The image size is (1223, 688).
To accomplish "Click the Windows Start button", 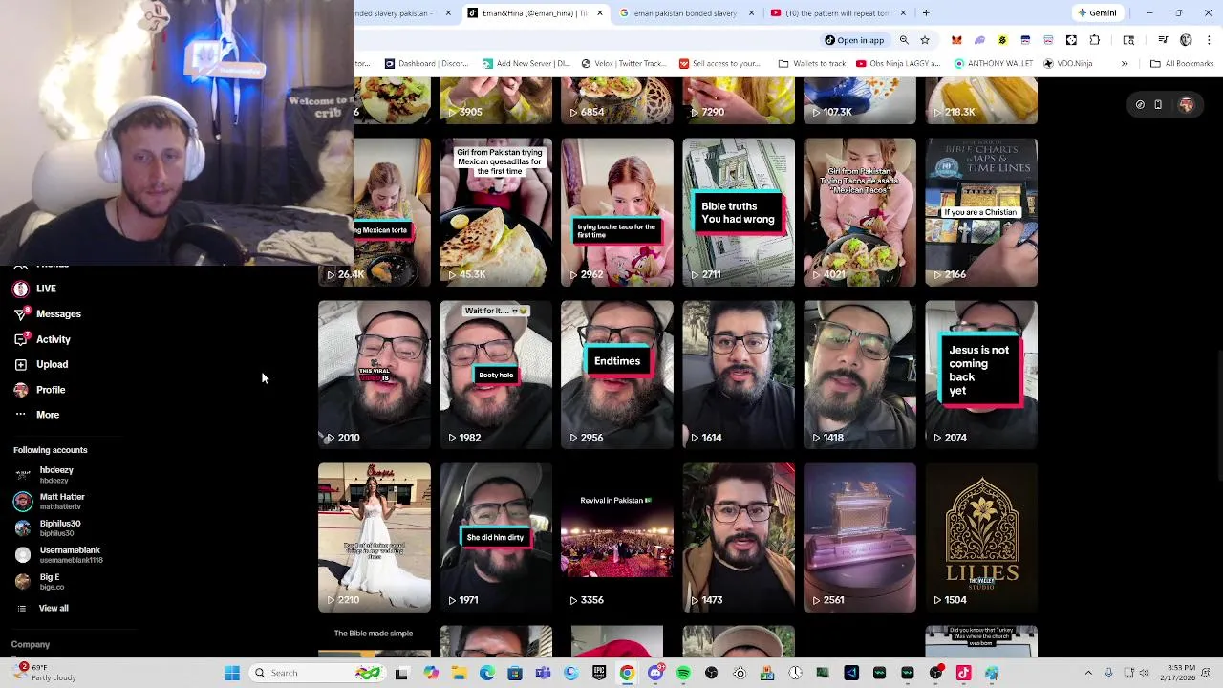I will [x=232, y=673].
